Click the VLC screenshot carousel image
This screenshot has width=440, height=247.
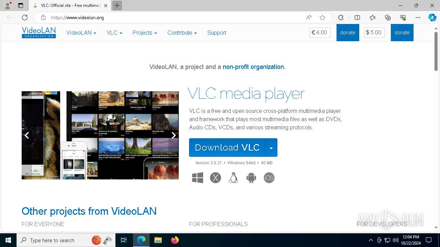click(x=100, y=135)
